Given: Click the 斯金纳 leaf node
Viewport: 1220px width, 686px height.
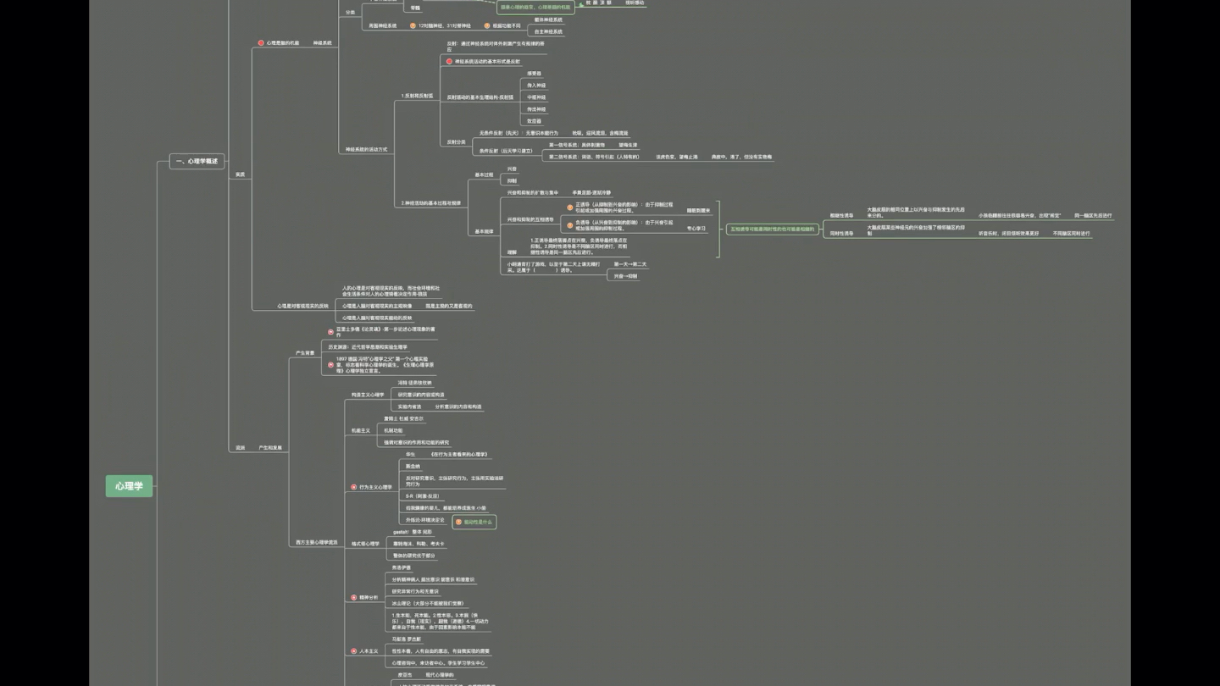Looking at the screenshot, I should pos(413,466).
